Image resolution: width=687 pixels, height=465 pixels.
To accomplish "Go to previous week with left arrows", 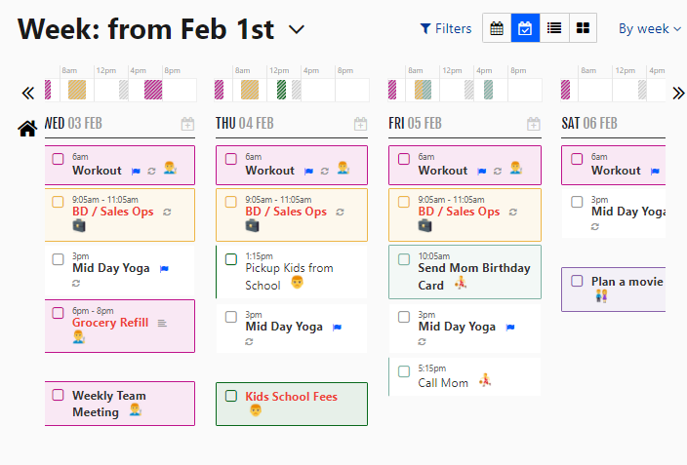I will (27, 93).
